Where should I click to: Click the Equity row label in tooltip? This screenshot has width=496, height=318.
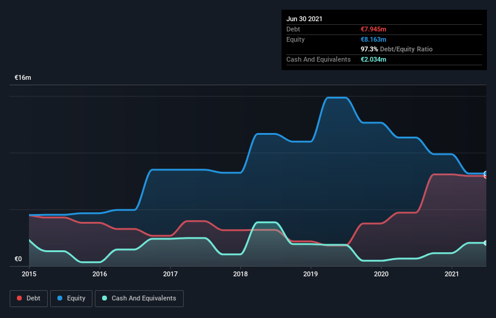[x=295, y=39]
